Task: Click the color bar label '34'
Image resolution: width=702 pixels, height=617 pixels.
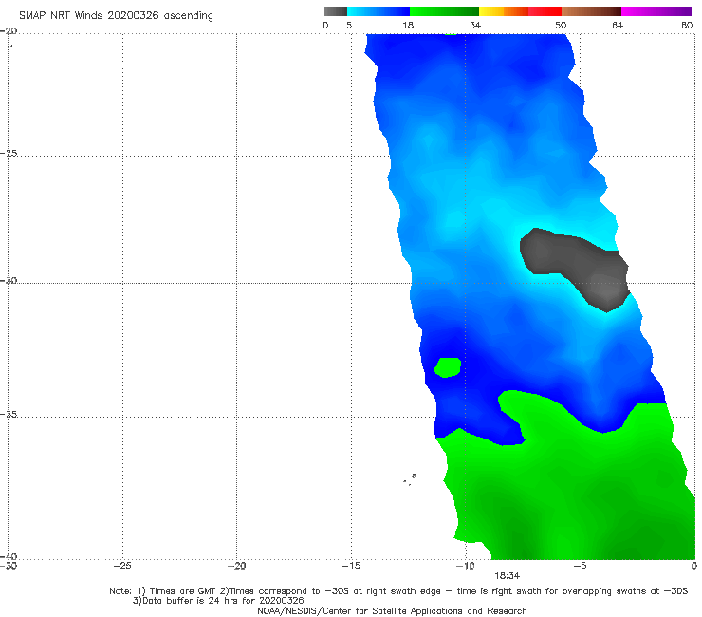Action: 475,25
